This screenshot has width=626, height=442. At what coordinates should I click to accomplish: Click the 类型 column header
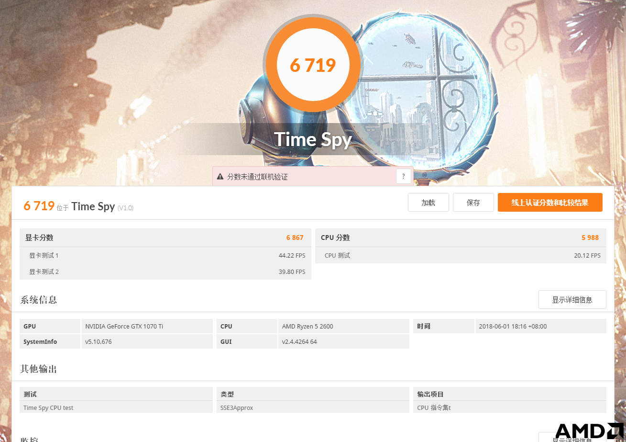(x=313, y=394)
